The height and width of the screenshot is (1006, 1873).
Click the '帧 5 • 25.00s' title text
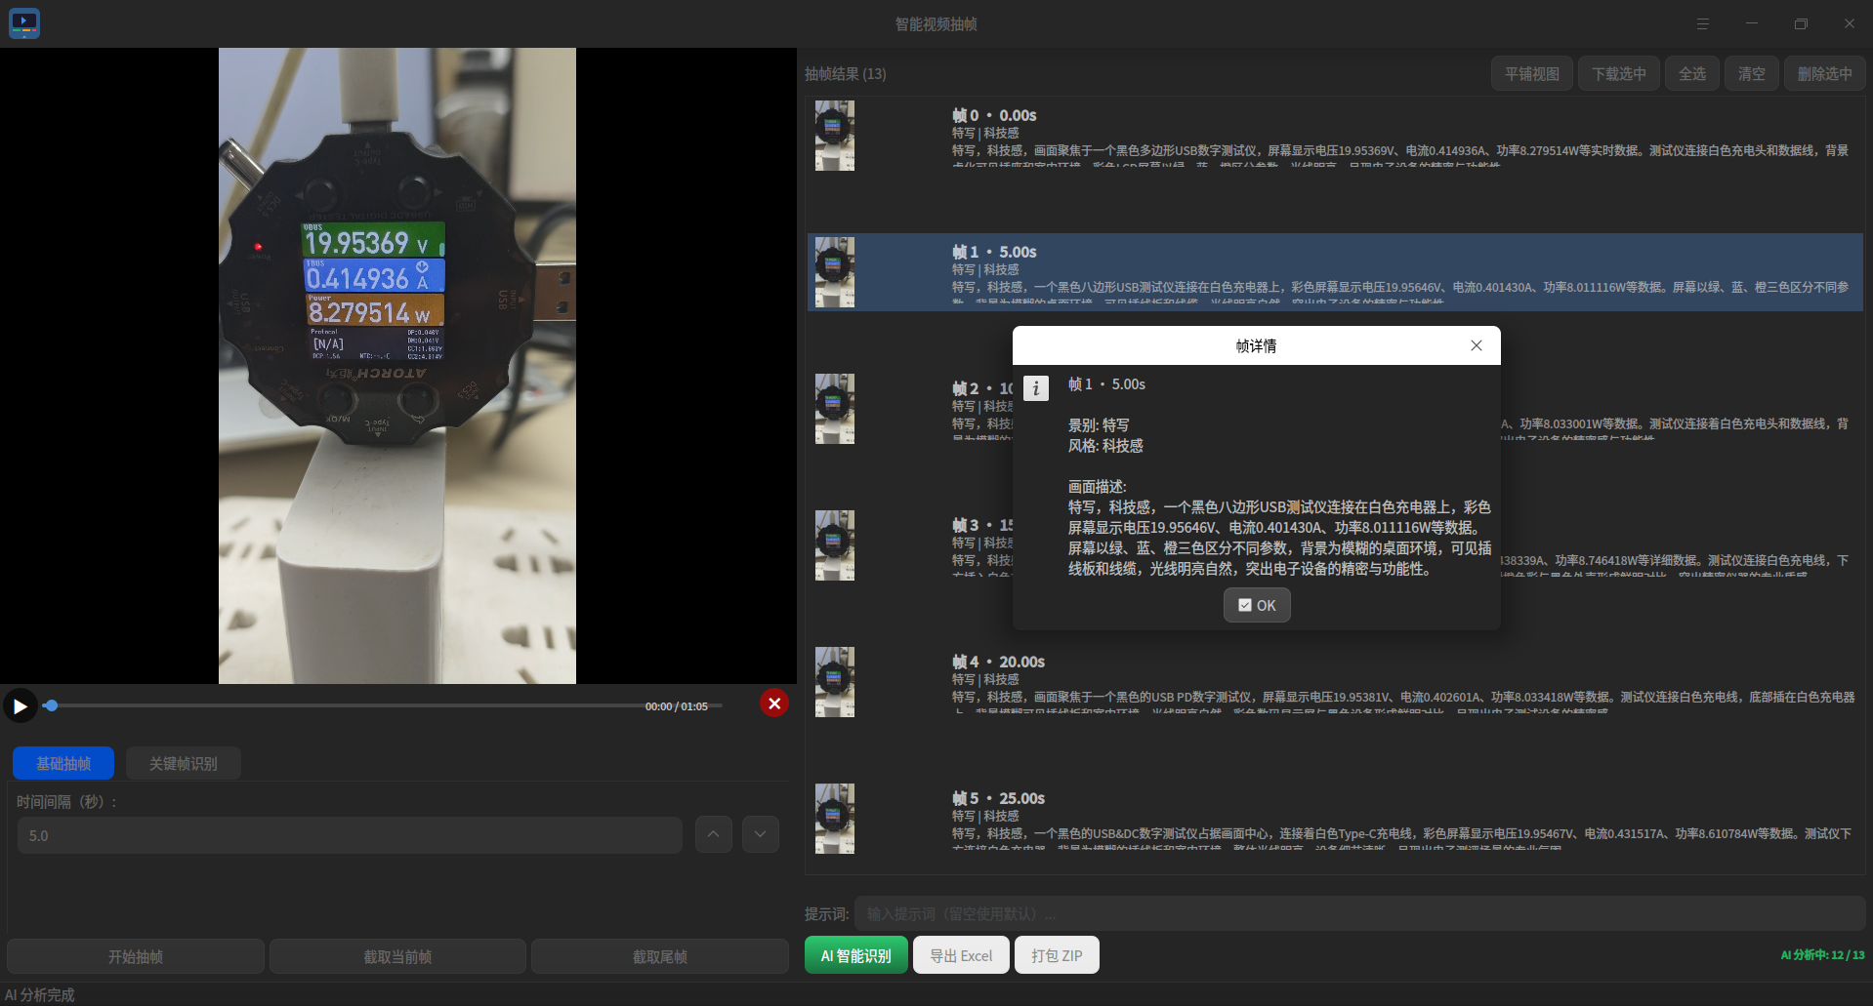pyautogui.click(x=998, y=798)
